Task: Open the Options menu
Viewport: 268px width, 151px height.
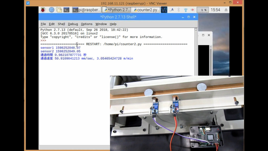Action: tap(87, 24)
